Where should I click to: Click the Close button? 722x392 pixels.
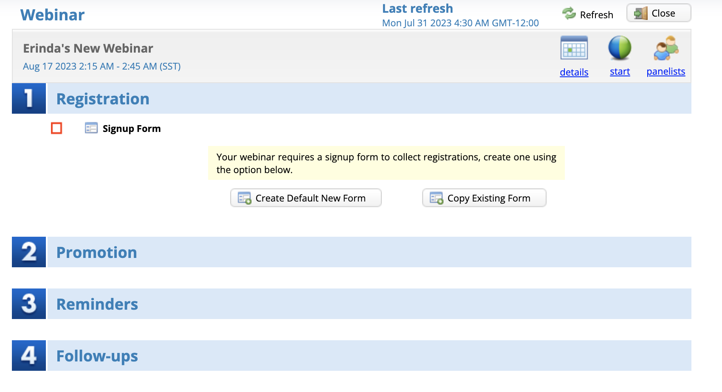[659, 13]
